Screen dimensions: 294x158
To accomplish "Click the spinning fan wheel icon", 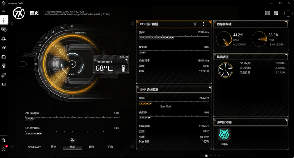I will 225,70.
